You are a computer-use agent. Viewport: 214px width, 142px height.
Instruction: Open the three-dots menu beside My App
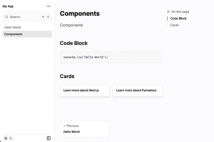pyautogui.click(x=49, y=6)
